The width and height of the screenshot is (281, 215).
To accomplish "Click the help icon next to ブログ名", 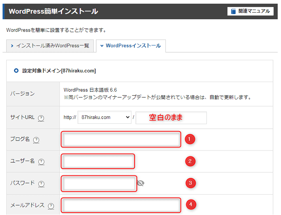I will tap(36, 140).
